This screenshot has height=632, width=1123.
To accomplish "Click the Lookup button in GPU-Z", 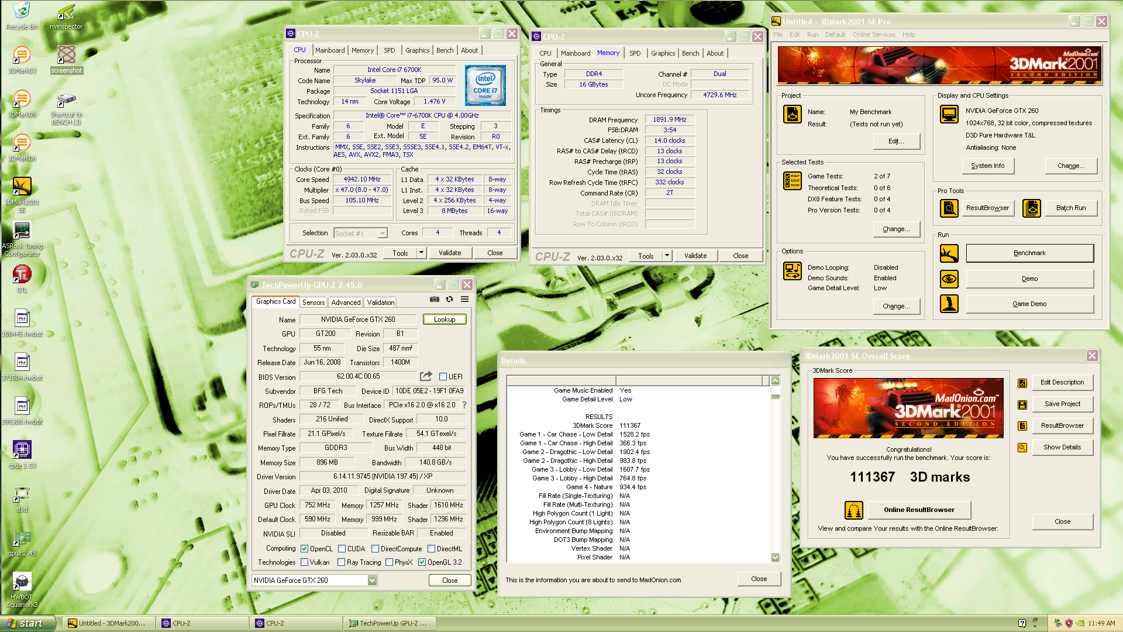I will tap(445, 320).
